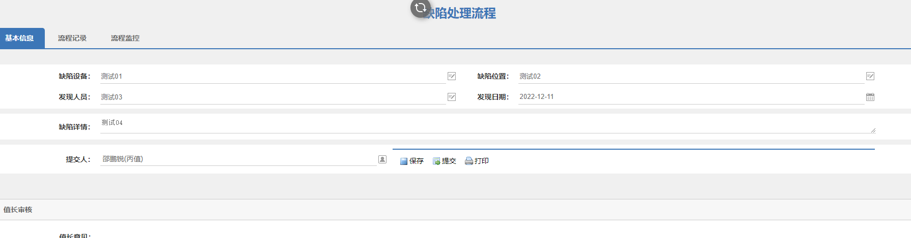Open selector icon for 发现人员 field

click(x=452, y=97)
